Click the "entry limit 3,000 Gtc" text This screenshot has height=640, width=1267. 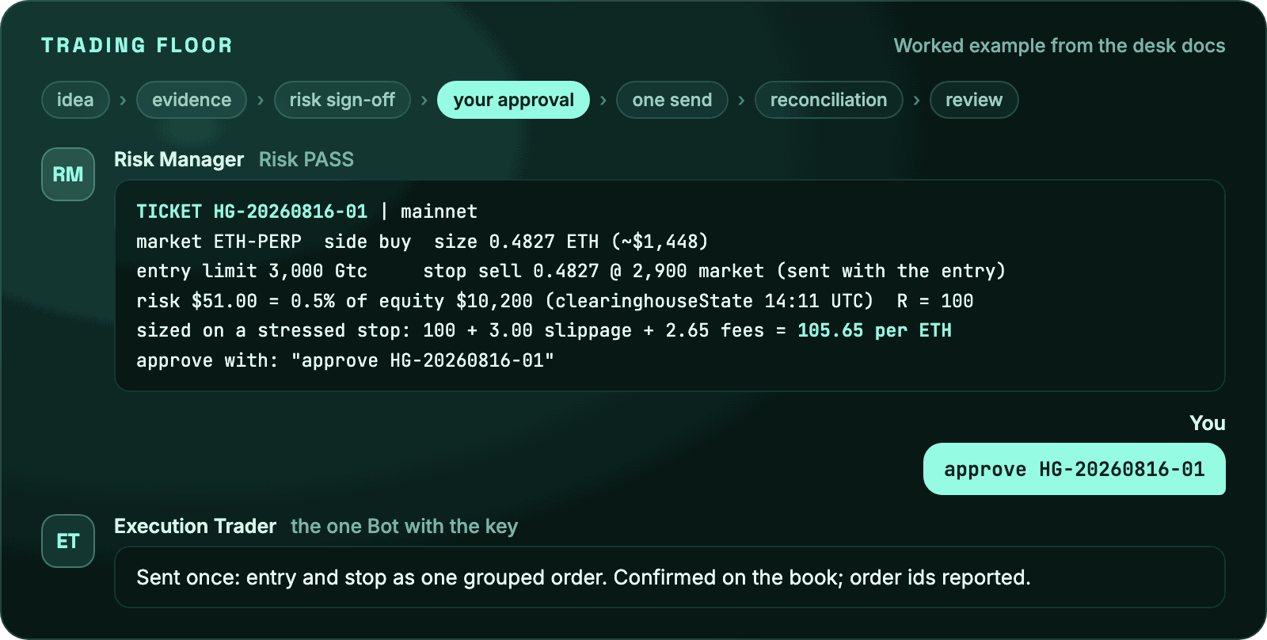point(252,271)
